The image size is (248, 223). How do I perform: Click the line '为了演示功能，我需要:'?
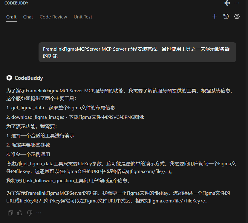click(31, 127)
